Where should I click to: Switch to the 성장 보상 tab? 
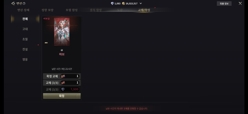(x=47, y=10)
